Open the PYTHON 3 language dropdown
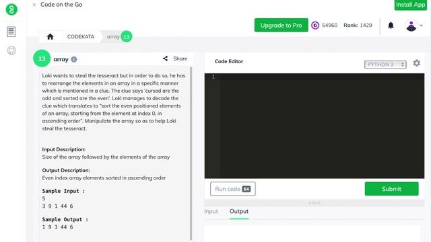 [x=385, y=65]
